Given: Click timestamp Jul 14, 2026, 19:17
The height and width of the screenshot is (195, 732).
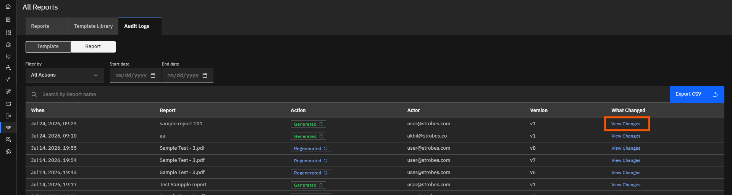Looking at the screenshot, I should pos(54,185).
